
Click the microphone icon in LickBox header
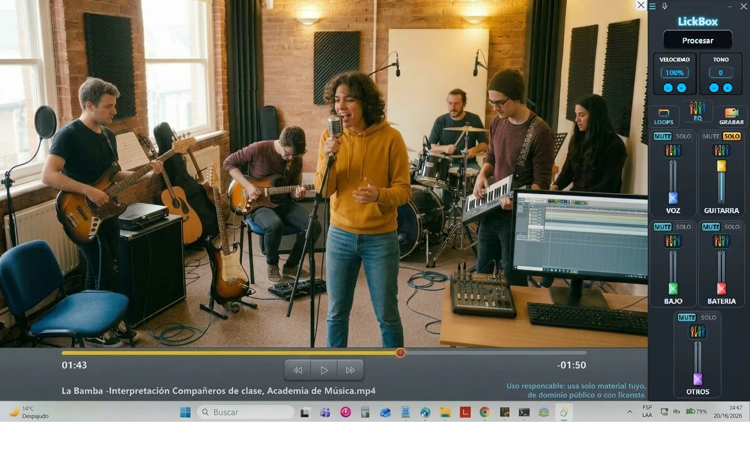[664, 6]
